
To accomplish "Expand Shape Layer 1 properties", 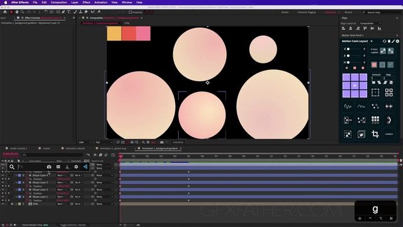I will (x=17, y=197).
